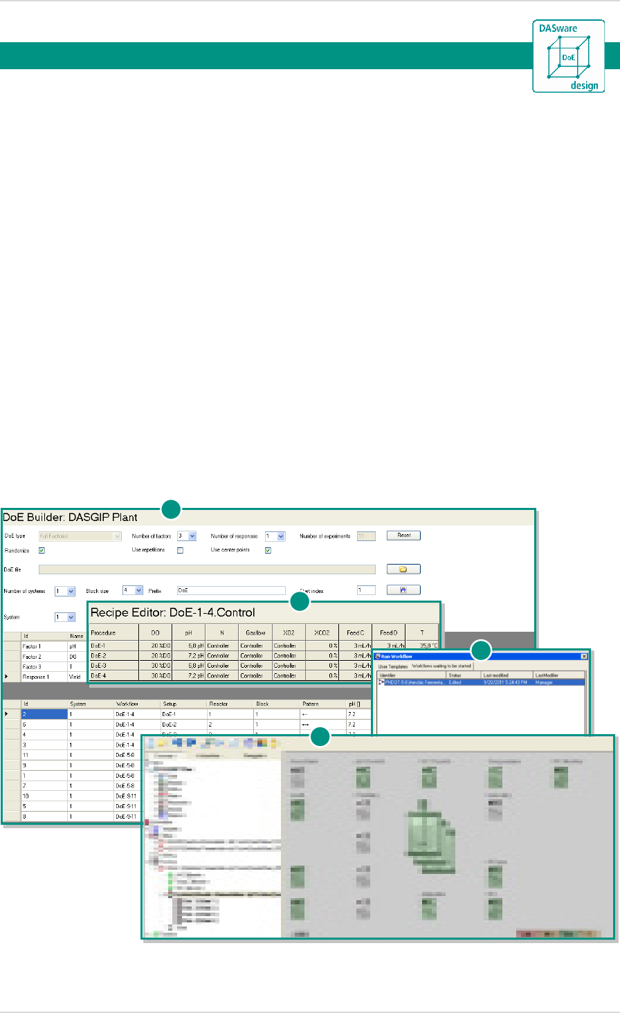Open the DoE type dropdown
The image size is (620, 1013).
pos(80,536)
